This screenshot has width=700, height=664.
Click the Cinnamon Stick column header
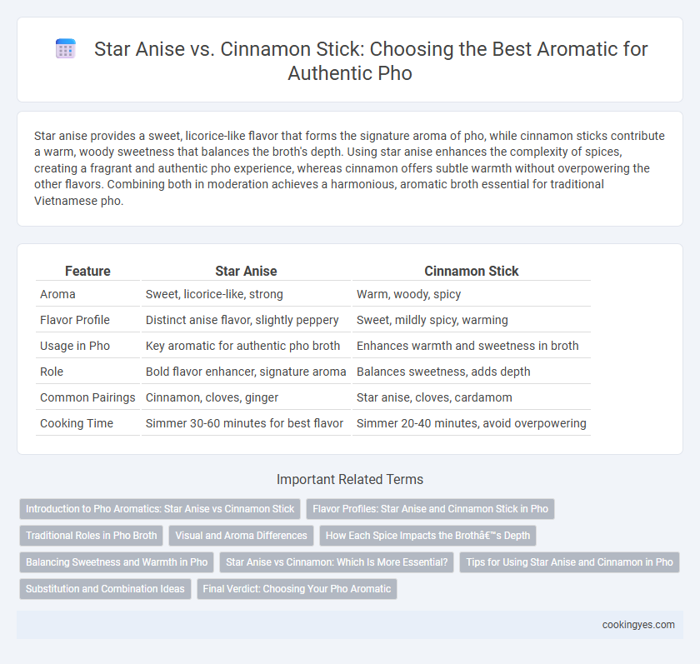click(471, 271)
